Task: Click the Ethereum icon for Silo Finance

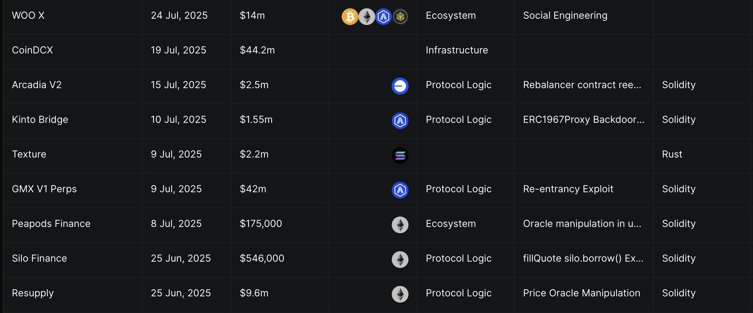Action: (400, 260)
